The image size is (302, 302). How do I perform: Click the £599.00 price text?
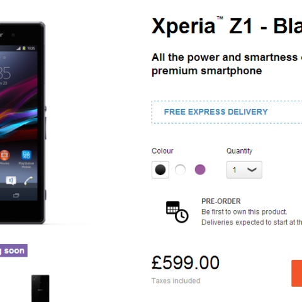(x=186, y=262)
